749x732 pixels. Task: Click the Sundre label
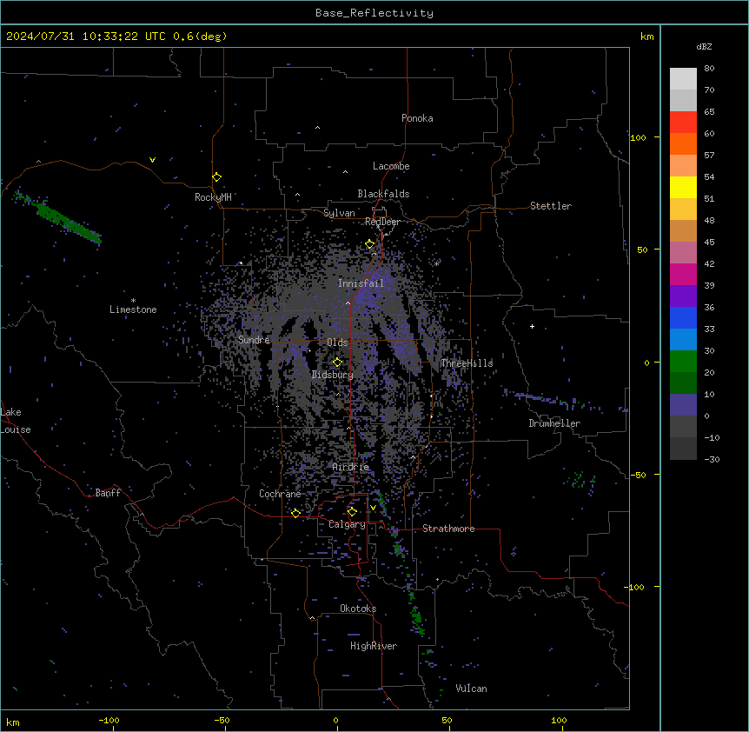[x=254, y=340]
